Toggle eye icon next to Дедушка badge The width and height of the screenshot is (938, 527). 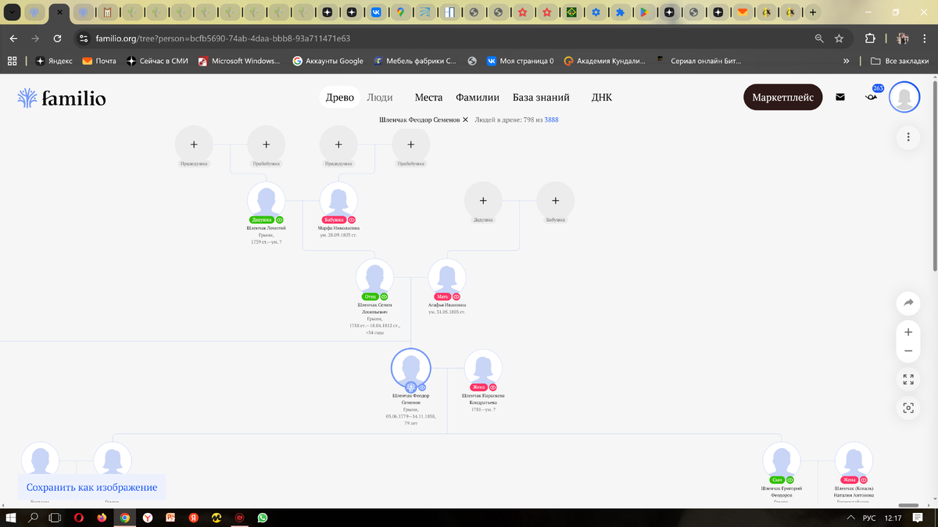(280, 220)
